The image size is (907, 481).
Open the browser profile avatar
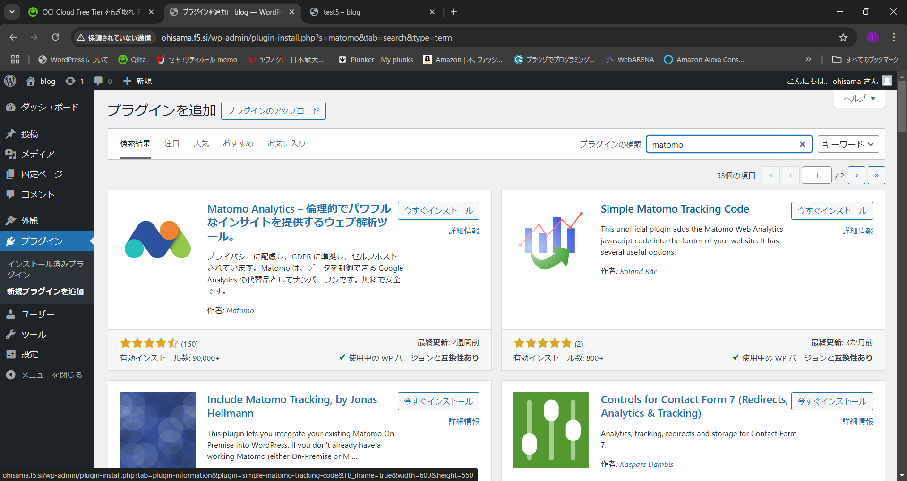click(x=873, y=37)
